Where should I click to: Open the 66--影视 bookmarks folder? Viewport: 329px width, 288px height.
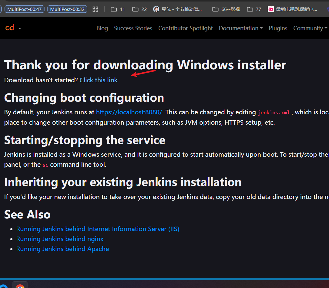(226, 9)
